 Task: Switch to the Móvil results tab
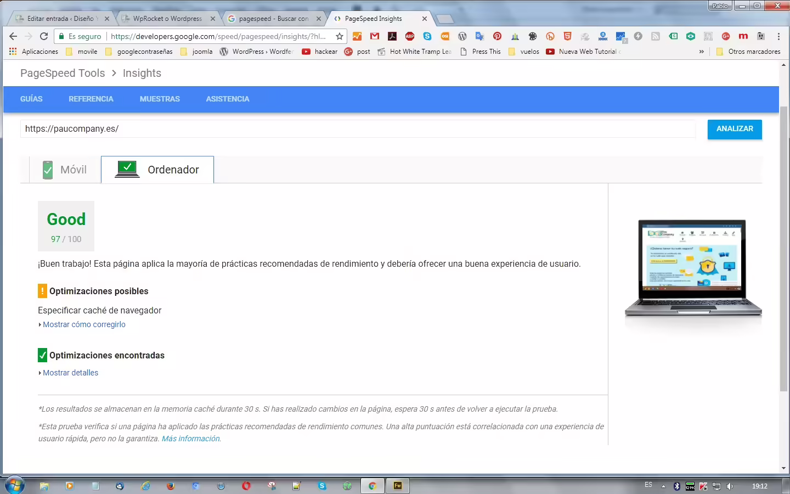click(65, 170)
